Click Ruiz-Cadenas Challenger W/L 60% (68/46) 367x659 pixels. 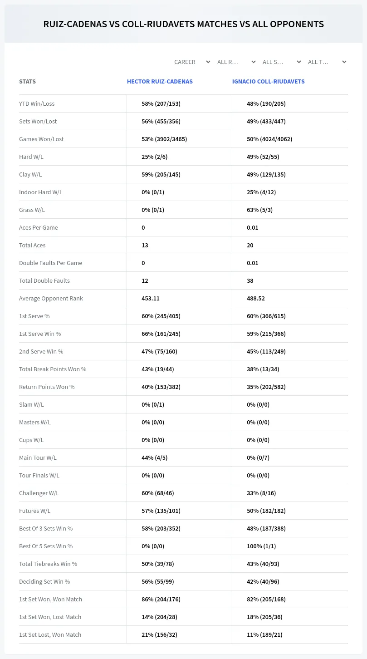coord(158,493)
